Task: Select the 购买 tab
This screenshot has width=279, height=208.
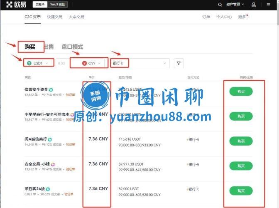Action: click(30, 47)
